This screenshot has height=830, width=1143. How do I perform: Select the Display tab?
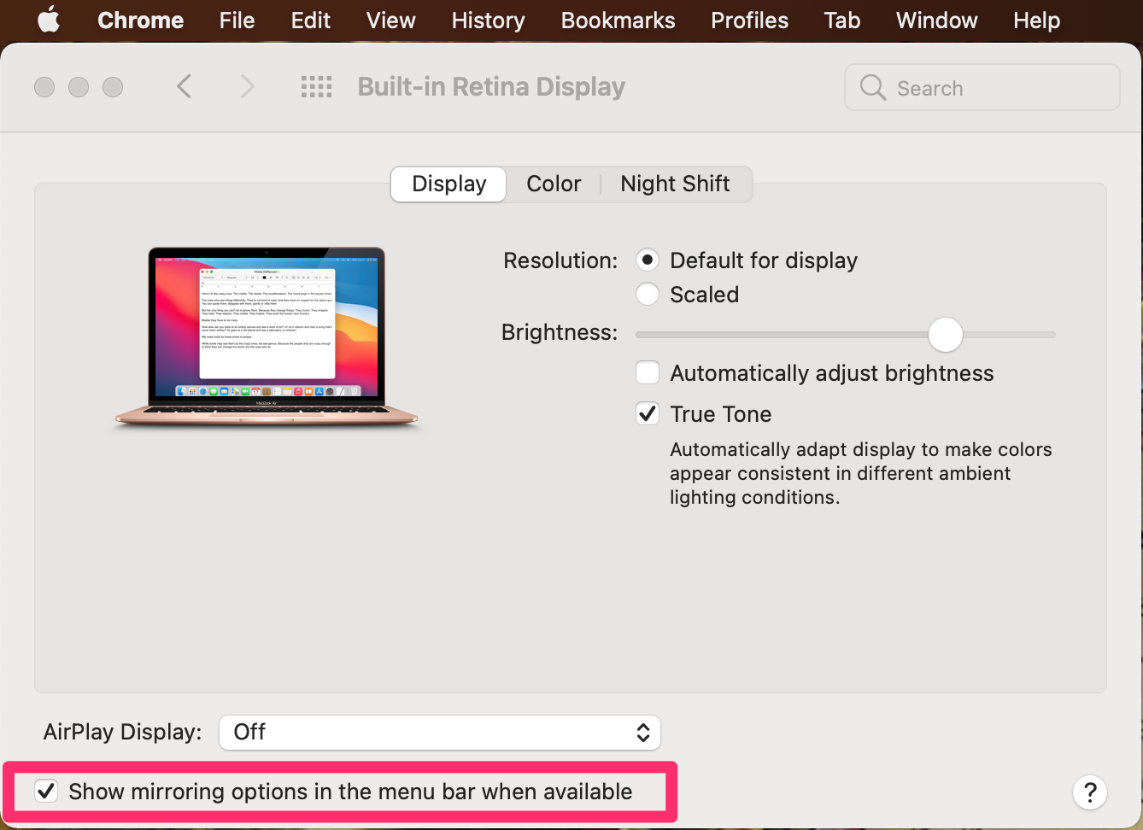448,184
